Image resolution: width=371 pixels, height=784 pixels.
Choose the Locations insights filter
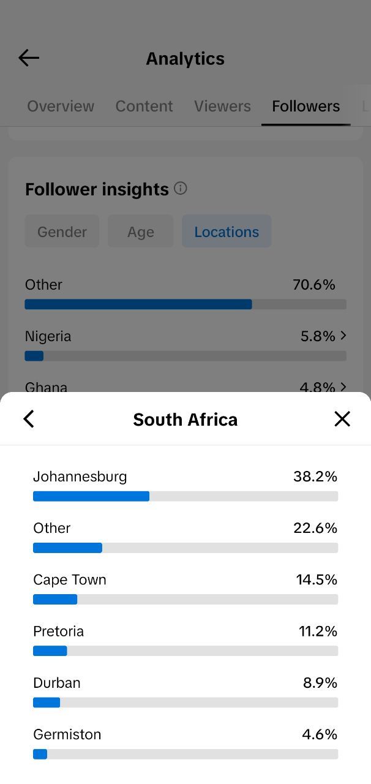pos(227,232)
